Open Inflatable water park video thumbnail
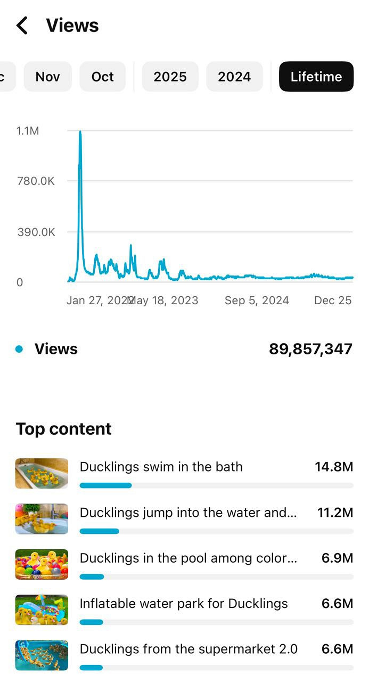The image size is (369, 682). tap(42, 610)
